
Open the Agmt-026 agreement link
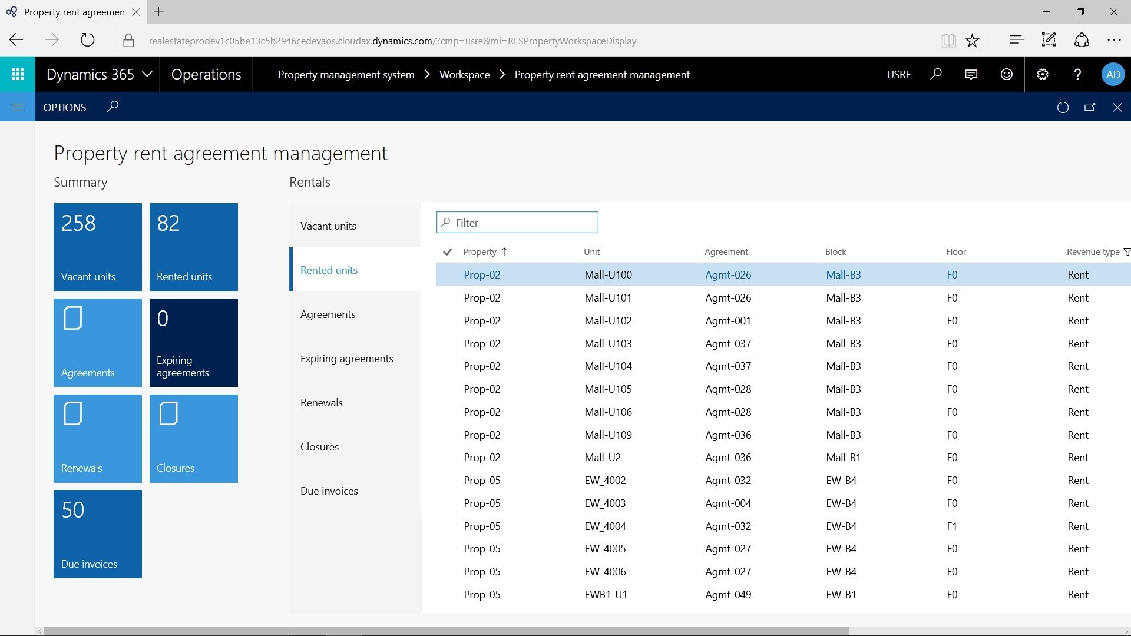(x=727, y=275)
